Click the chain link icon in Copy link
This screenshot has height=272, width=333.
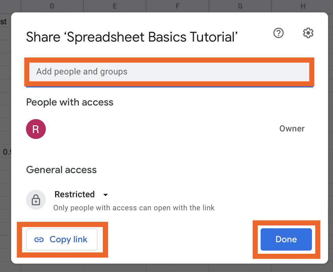tap(39, 240)
